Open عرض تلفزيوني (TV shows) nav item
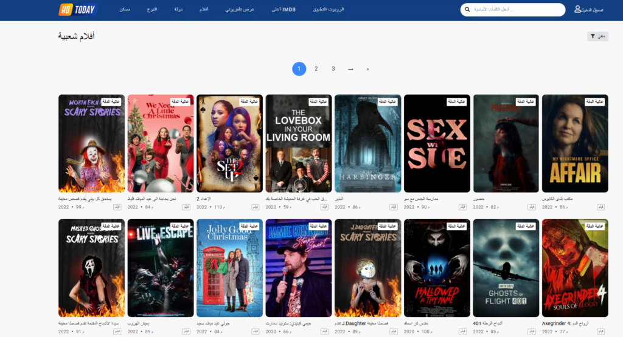The height and width of the screenshot is (337, 623). pyautogui.click(x=240, y=10)
